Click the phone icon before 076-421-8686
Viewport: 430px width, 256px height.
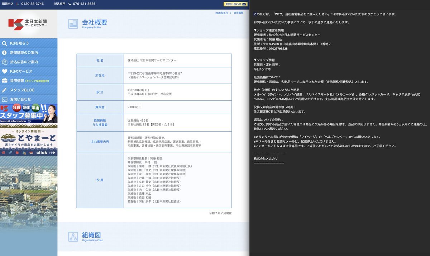[x=70, y=4]
